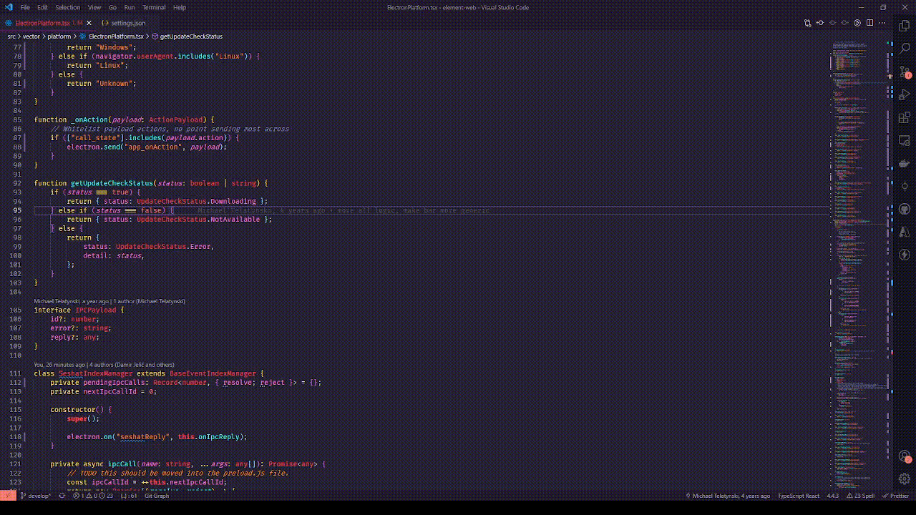Viewport: 916px width, 515px height.
Task: Open TypeScript React language mode selector
Action: pos(798,496)
